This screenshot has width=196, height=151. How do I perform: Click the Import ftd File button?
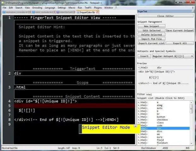(x=151, y=39)
